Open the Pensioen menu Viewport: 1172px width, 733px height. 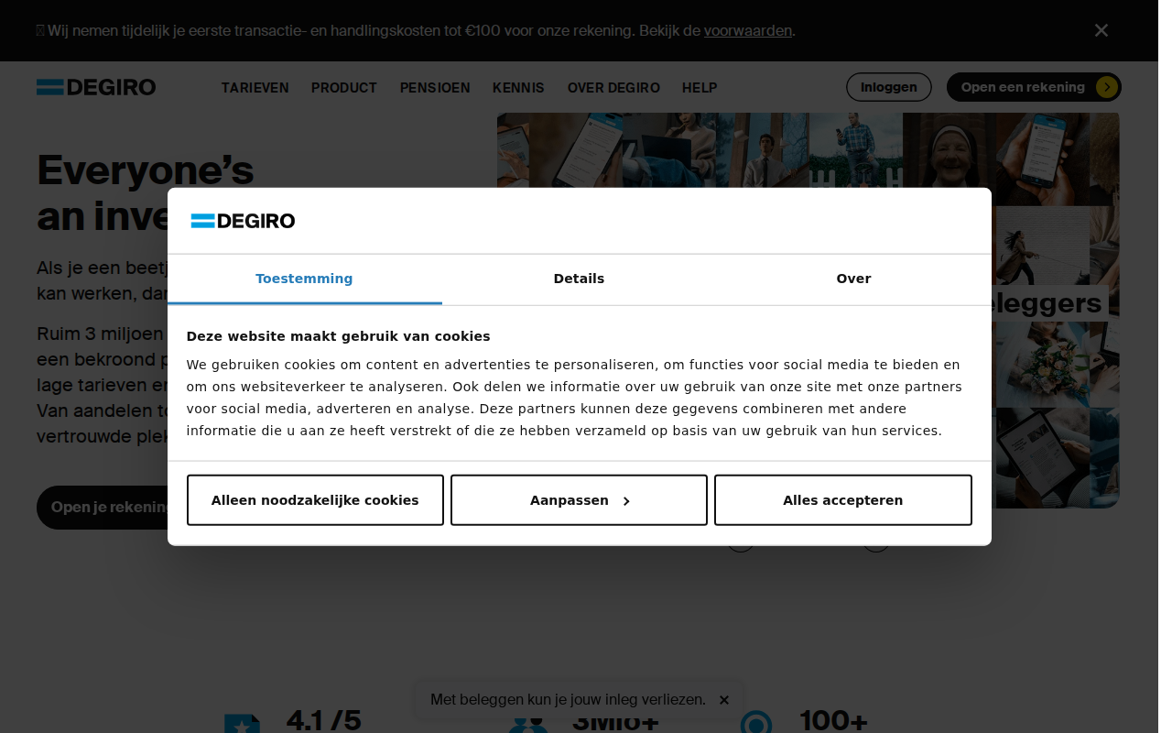[435, 88]
